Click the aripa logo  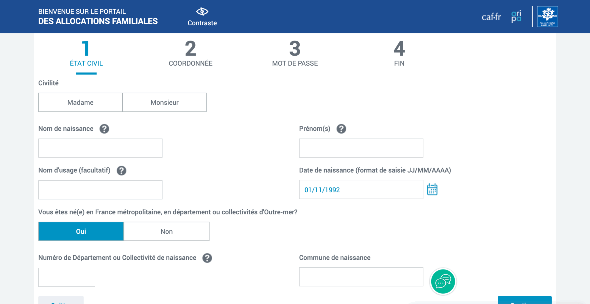[x=516, y=17]
